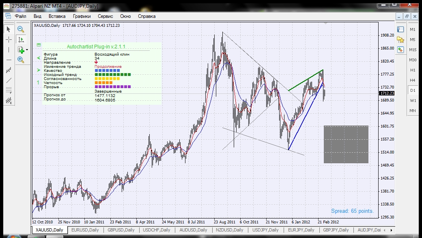Switch to GBPUSD,Daily chart tab
The image size is (422, 238).
coord(121,230)
